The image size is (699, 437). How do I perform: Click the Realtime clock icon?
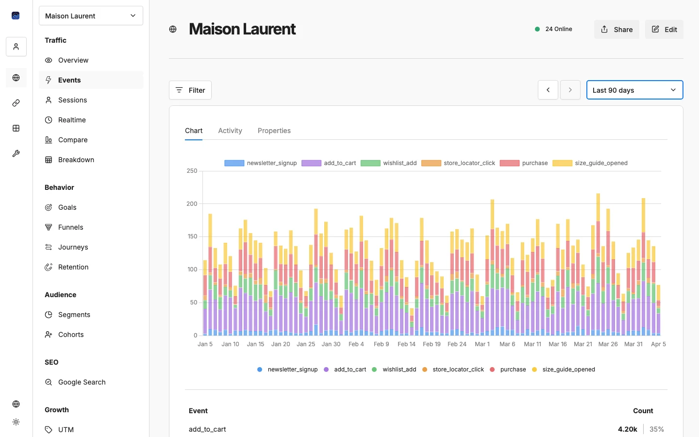49,120
